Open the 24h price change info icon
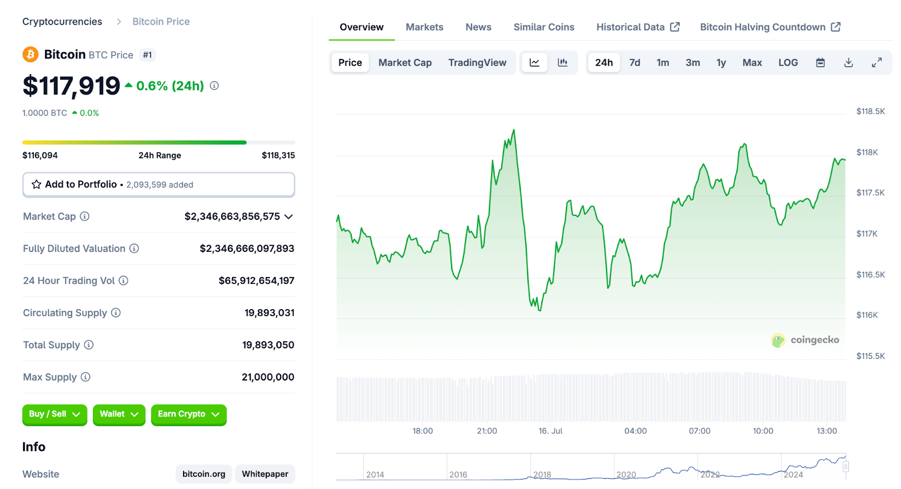Viewport: 901px width, 489px height. (215, 85)
